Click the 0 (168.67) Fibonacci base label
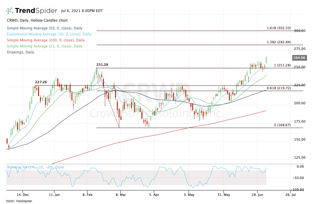This screenshot has width=313, height=204. coord(282,125)
